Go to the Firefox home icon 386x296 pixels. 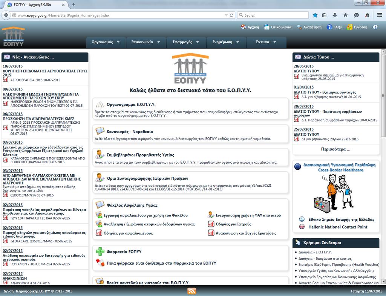[345, 15]
